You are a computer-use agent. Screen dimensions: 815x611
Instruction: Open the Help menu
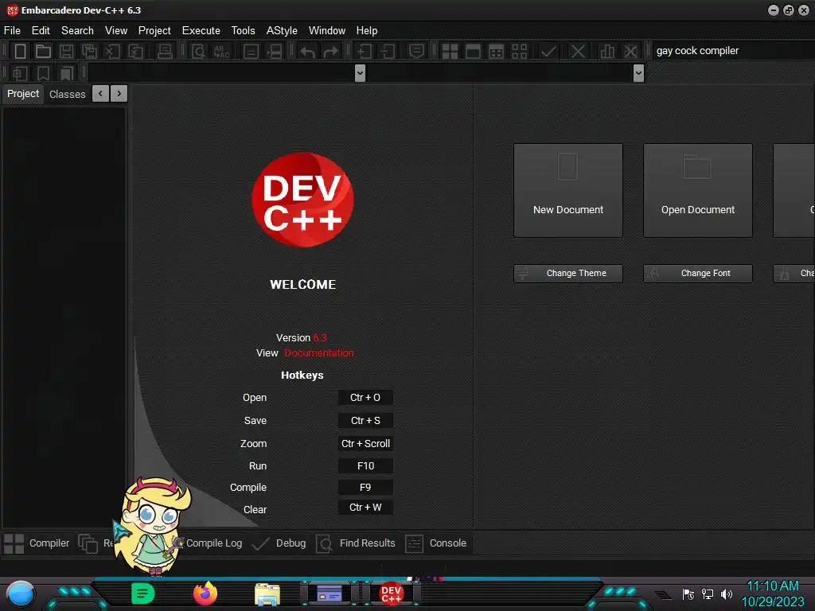(x=367, y=31)
